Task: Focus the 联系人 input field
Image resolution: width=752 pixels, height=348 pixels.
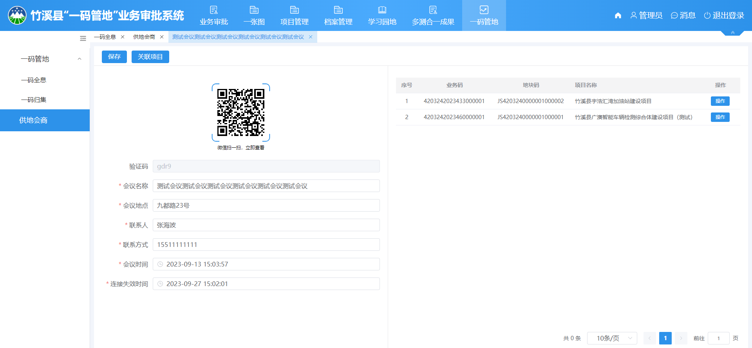Action: point(266,225)
